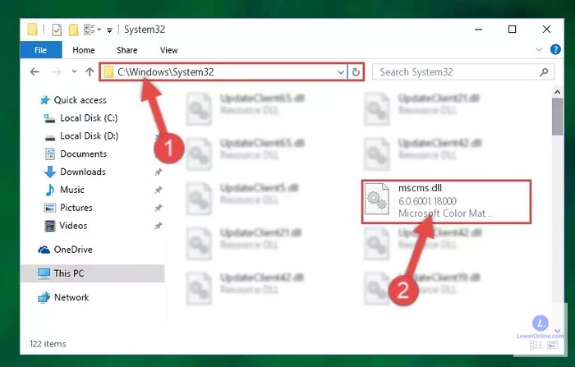Maximize the System32 window
The height and width of the screenshot is (367, 575).
(513, 30)
